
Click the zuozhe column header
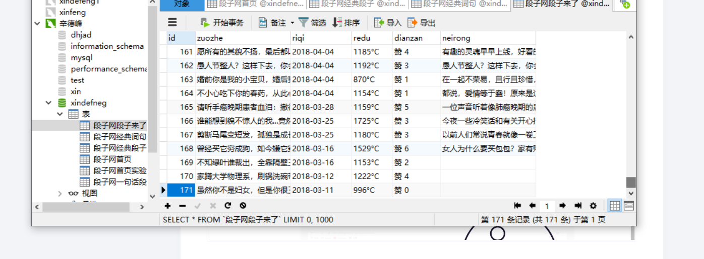[x=243, y=38]
